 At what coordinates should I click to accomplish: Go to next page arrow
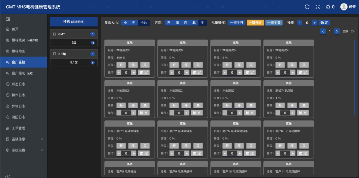tap(337, 31)
